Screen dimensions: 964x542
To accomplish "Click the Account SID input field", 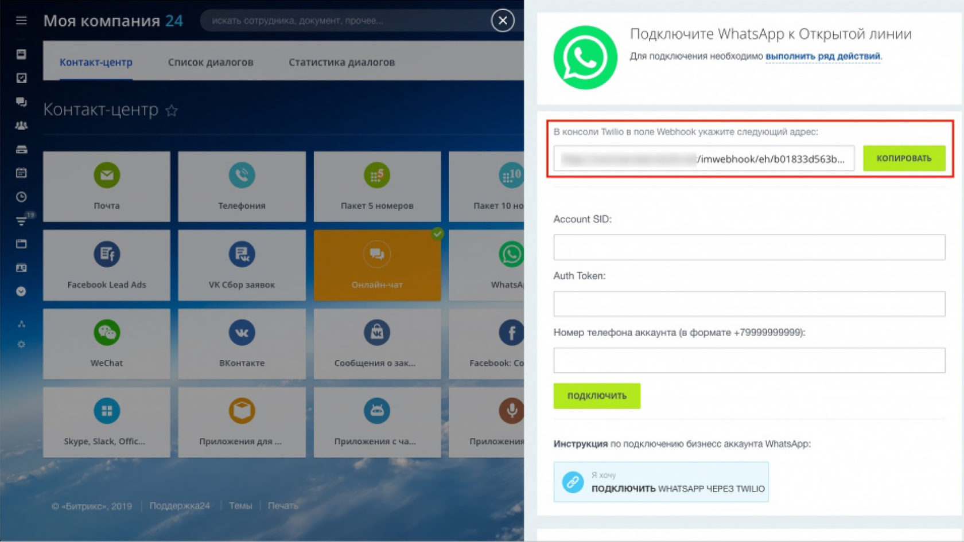I will pos(749,247).
